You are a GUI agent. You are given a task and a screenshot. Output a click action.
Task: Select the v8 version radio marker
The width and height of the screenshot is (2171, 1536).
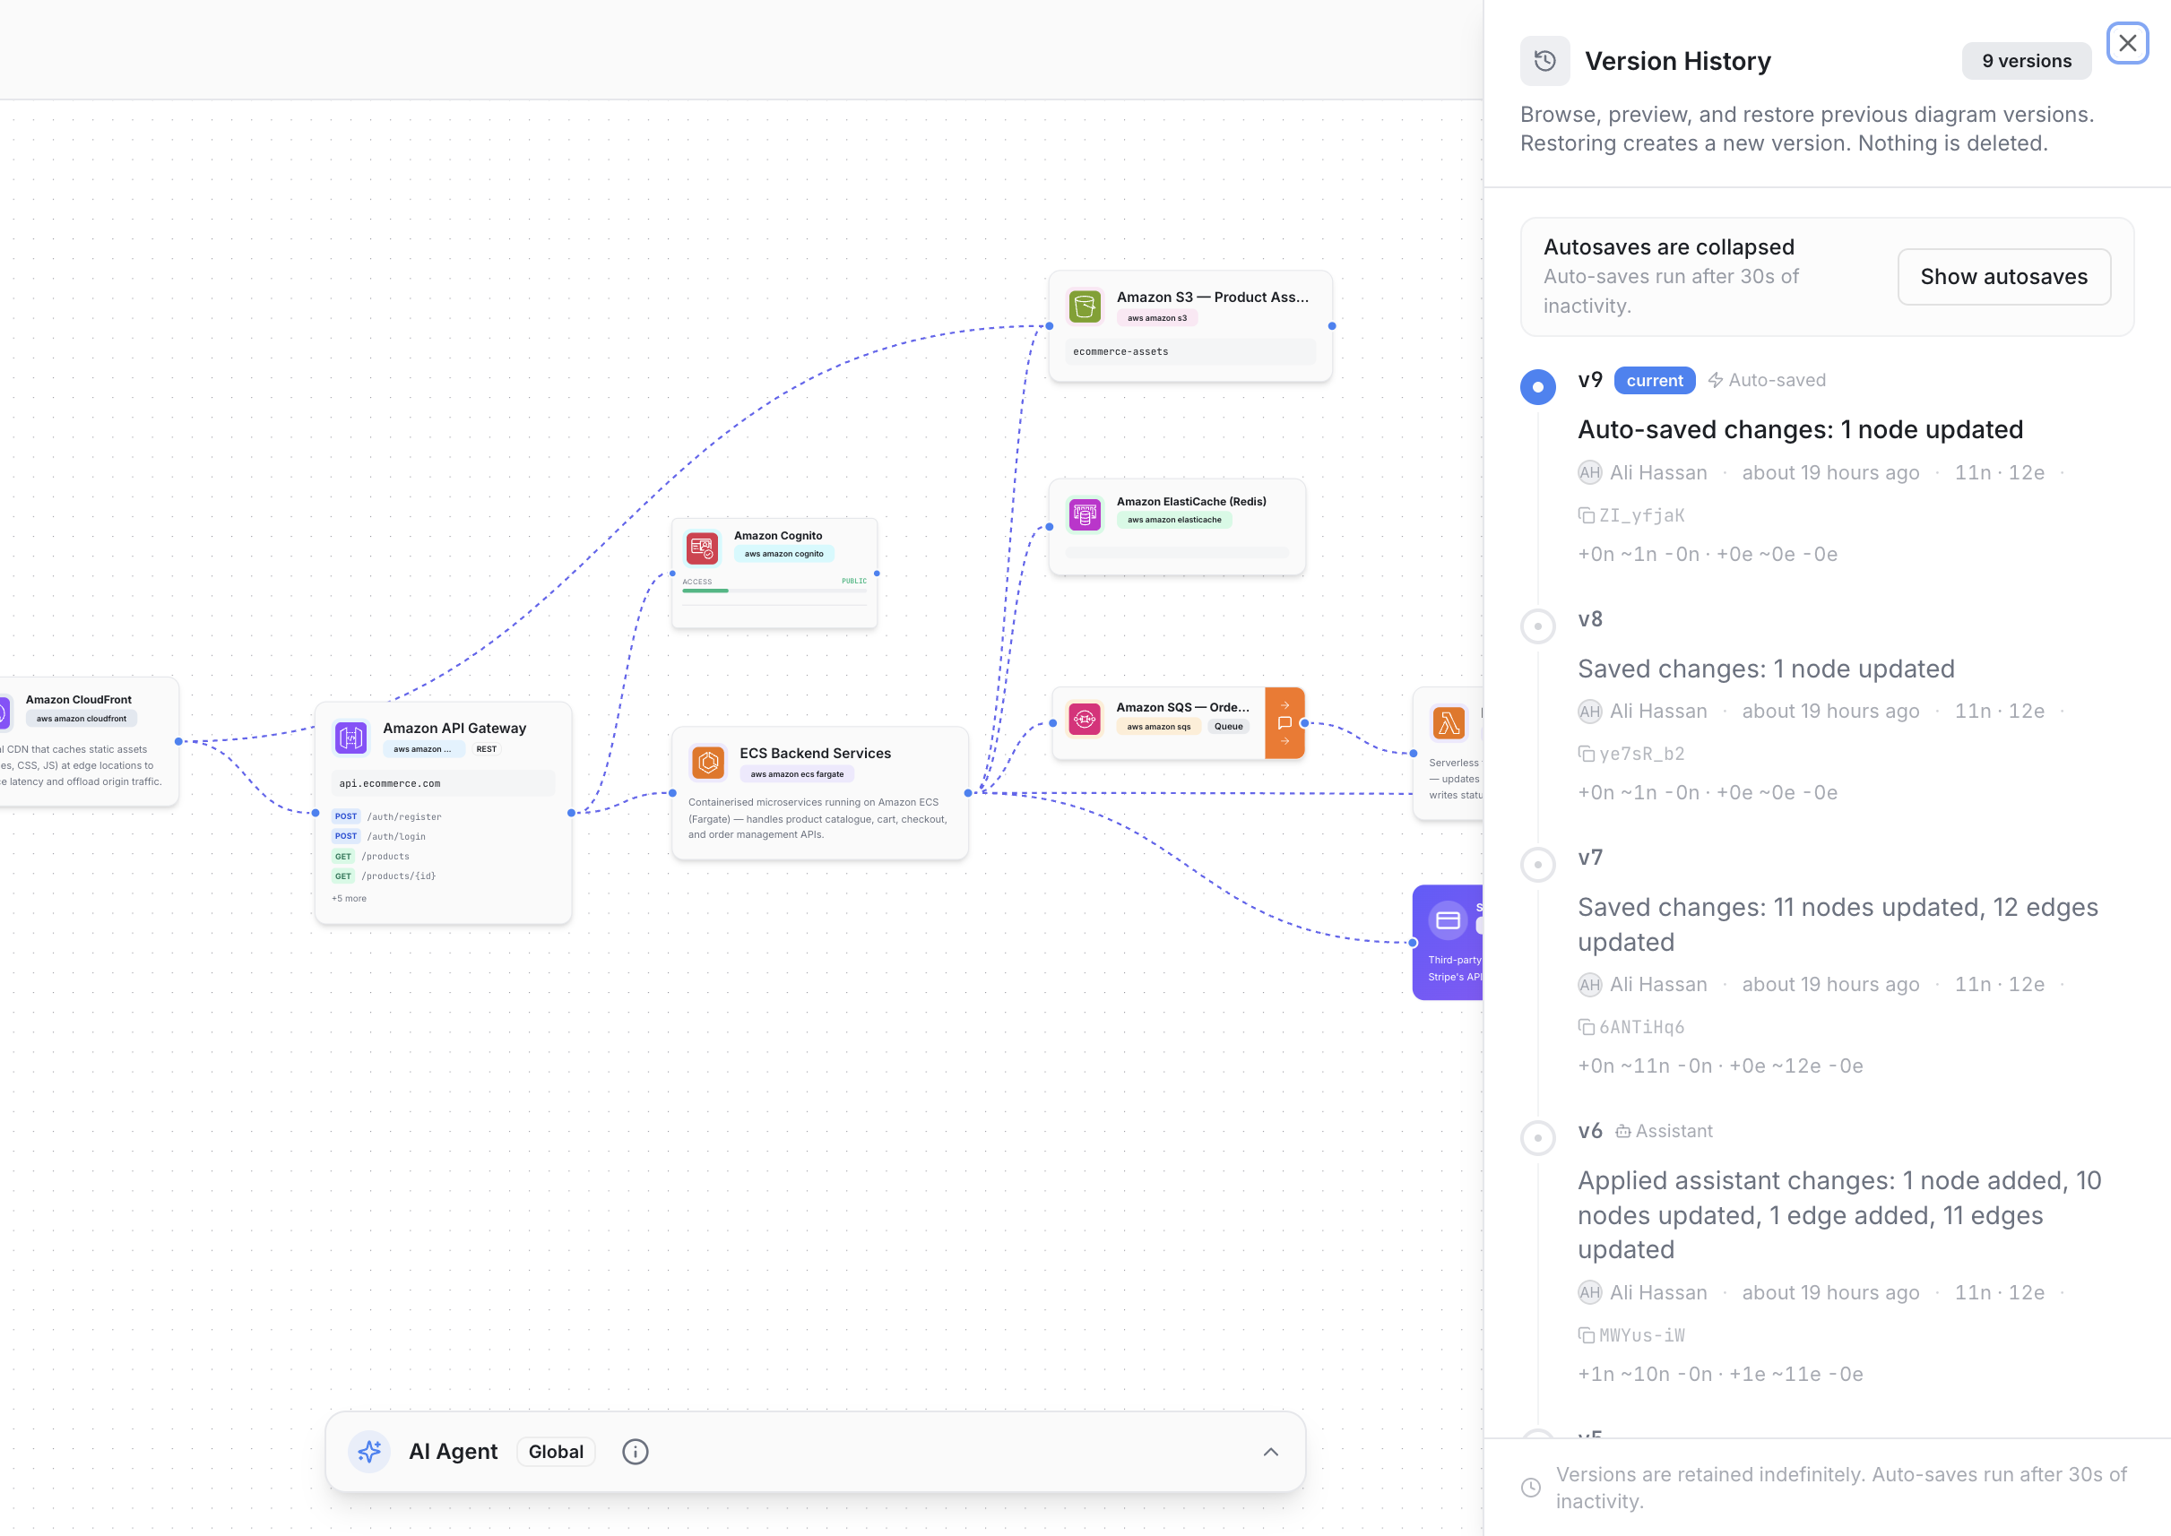(1537, 626)
